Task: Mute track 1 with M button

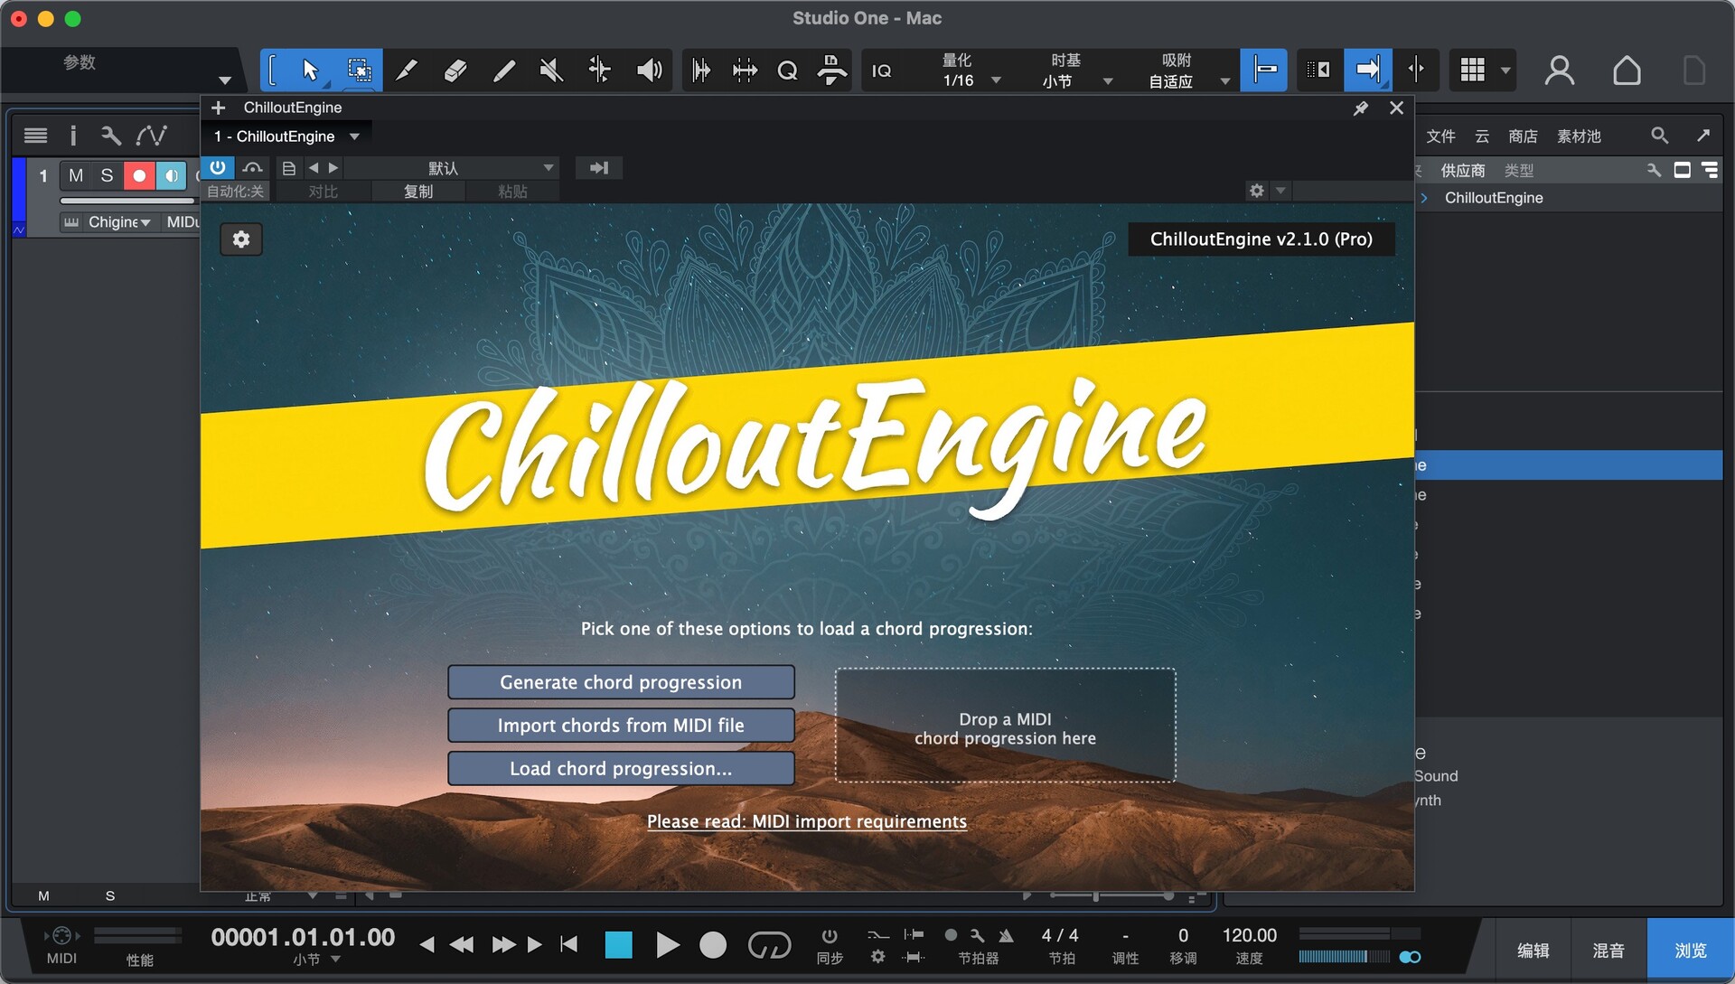Action: point(76,175)
